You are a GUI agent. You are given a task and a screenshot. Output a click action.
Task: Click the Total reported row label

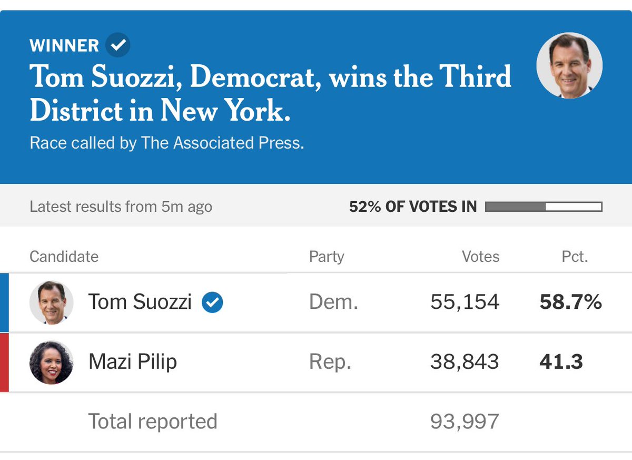153,422
